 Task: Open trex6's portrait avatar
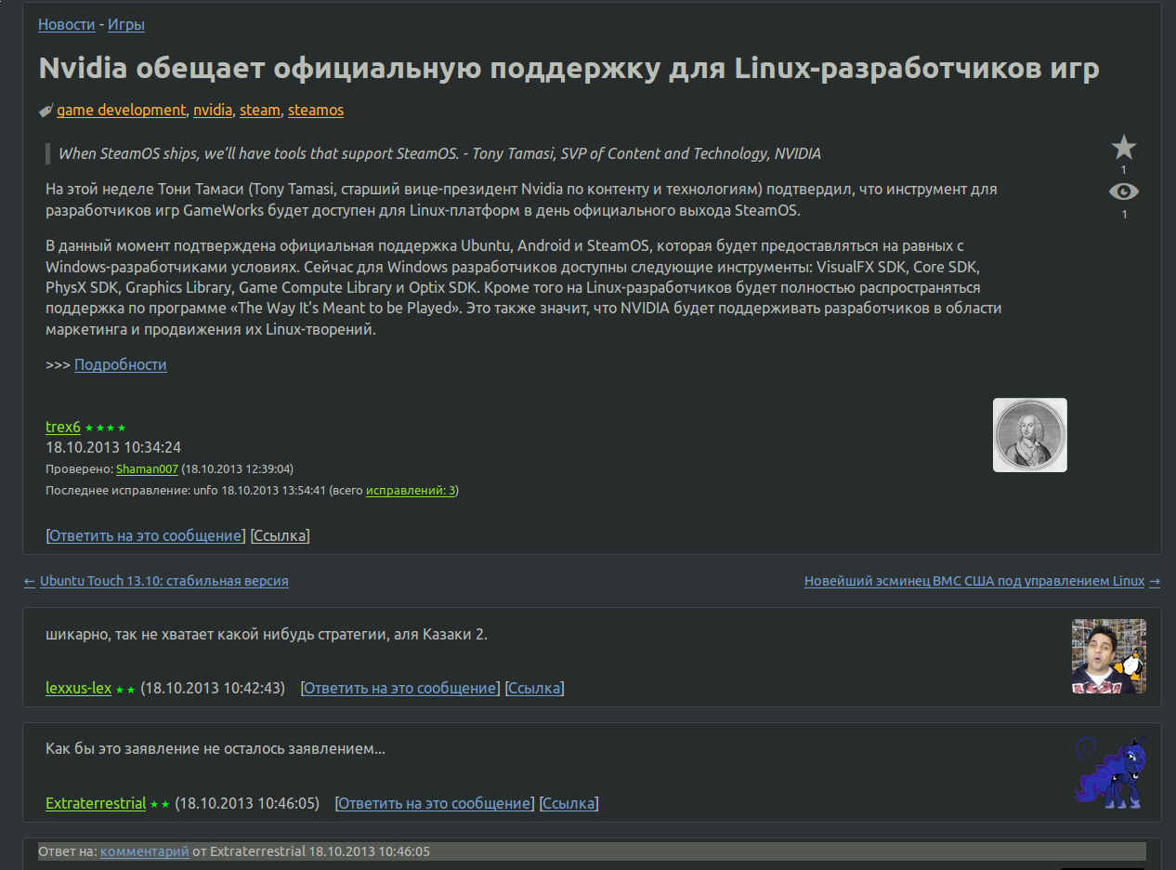pyautogui.click(x=1029, y=435)
